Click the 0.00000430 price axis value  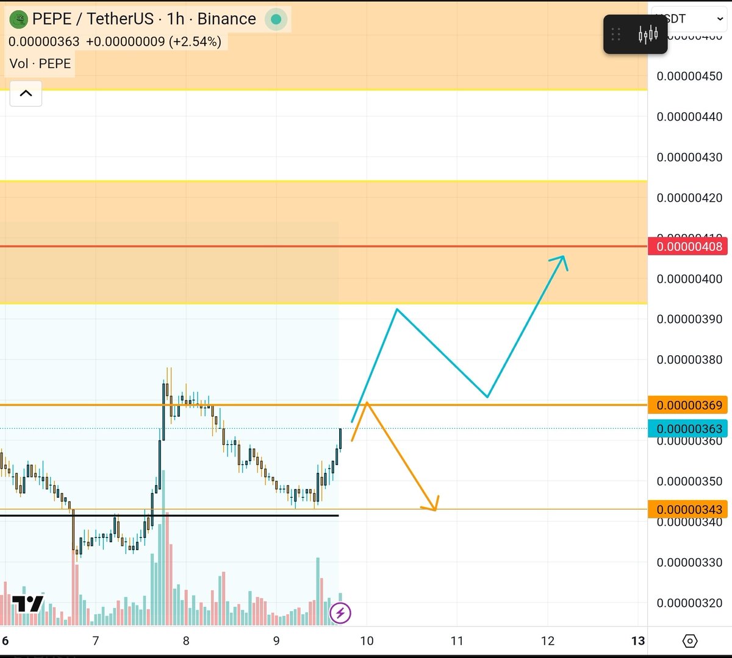pos(689,157)
